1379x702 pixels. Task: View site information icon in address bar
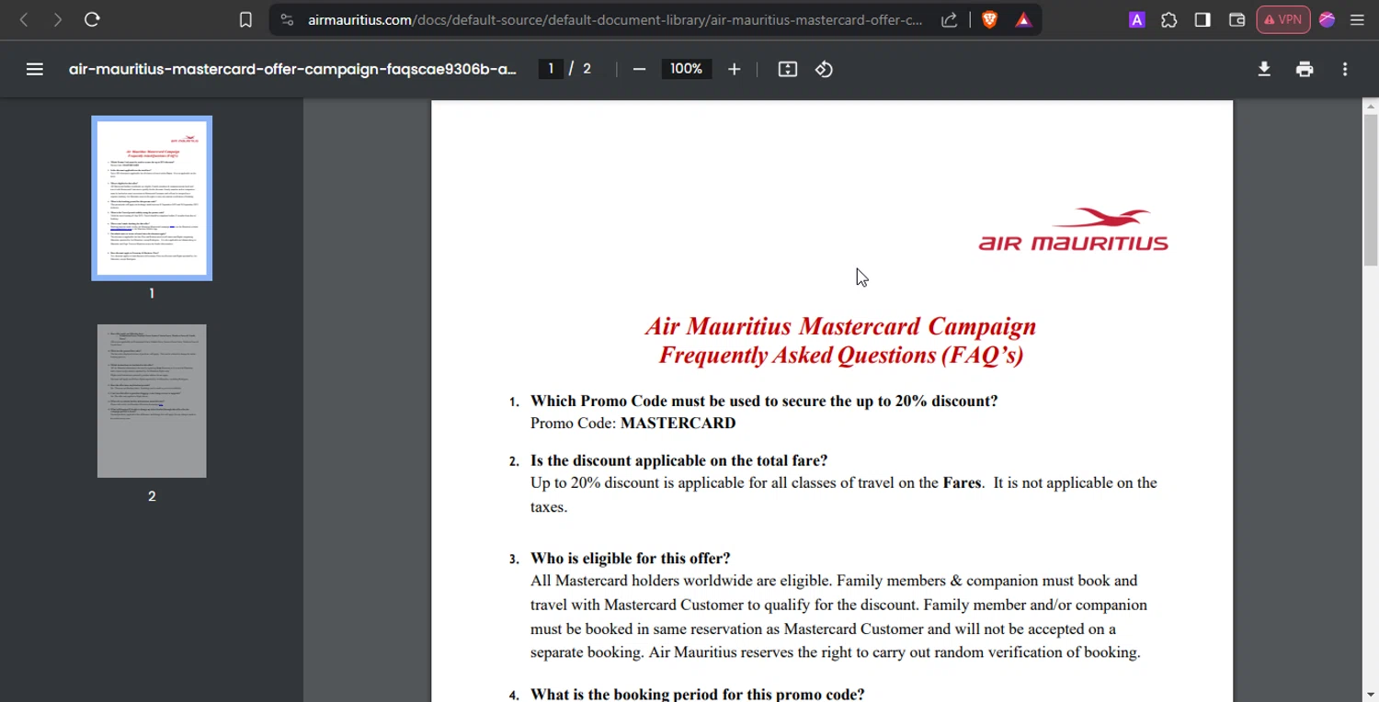[x=287, y=19]
